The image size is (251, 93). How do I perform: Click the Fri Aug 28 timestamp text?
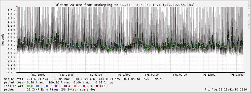[226, 90]
